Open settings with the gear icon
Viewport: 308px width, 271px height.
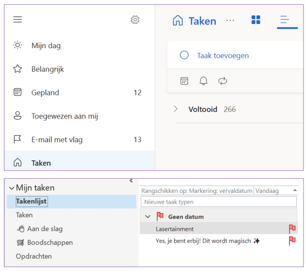tap(135, 20)
